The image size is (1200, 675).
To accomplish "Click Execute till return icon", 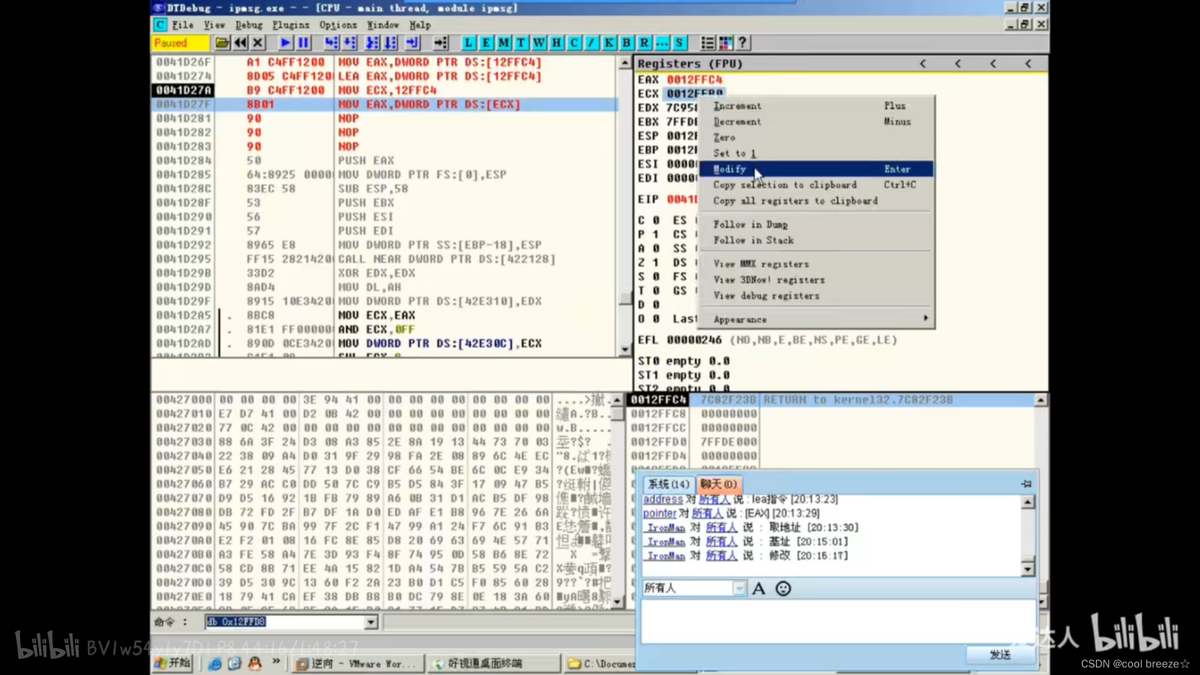I will coord(412,43).
